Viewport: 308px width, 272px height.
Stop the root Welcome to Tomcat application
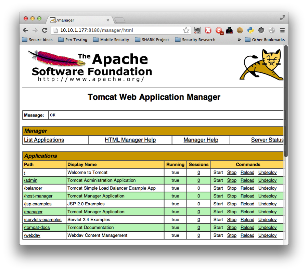232,172
